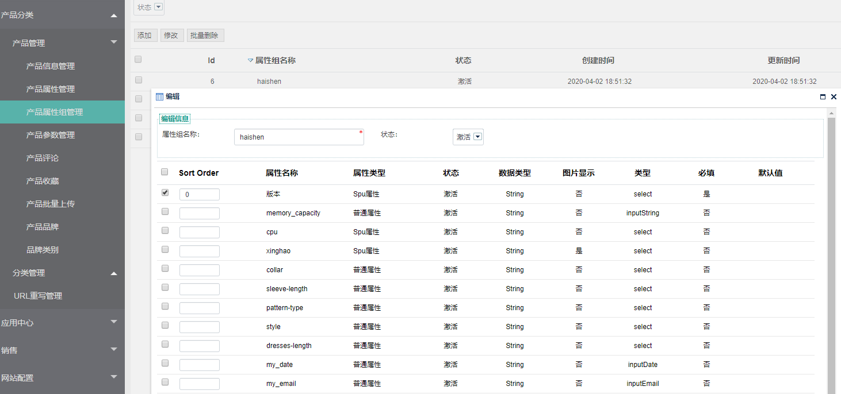The height and width of the screenshot is (394, 841).
Task: Click sort arrow beside 属性组名称 column
Action: [250, 60]
